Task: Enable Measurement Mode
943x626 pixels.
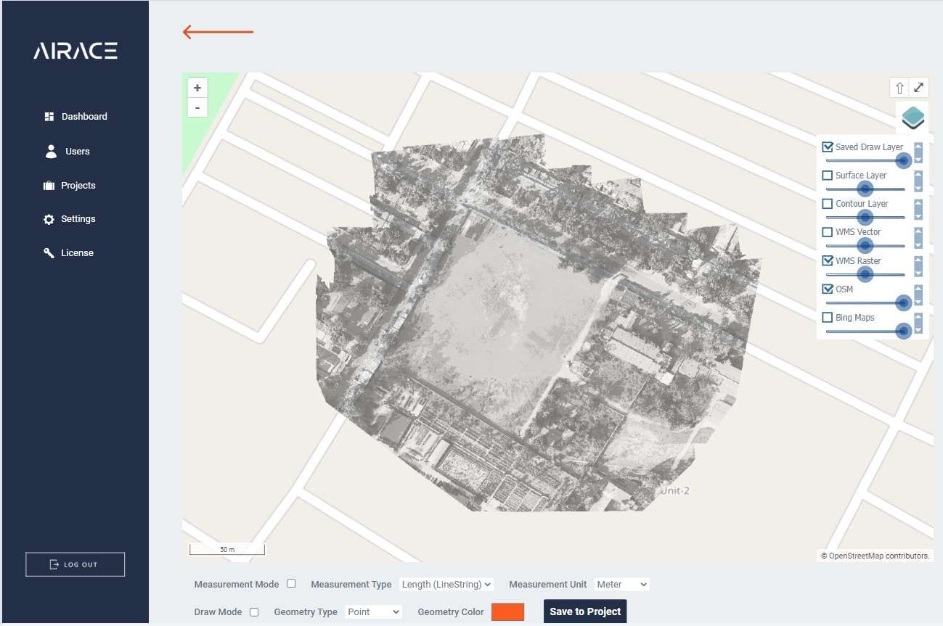Action: click(x=292, y=583)
